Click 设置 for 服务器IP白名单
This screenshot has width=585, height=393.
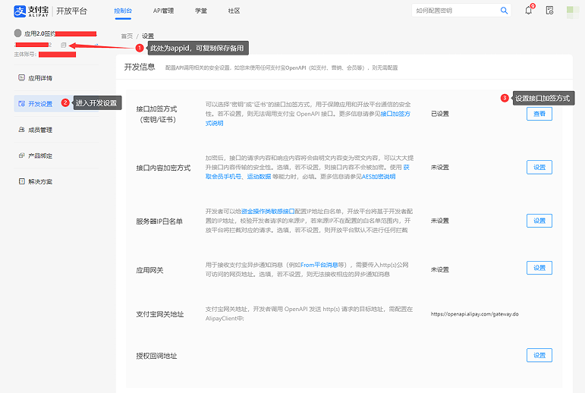tap(539, 220)
